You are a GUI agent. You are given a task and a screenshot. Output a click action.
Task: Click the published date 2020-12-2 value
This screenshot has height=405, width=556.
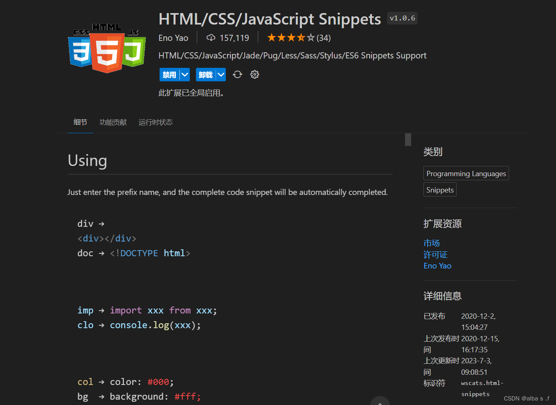coord(478,322)
